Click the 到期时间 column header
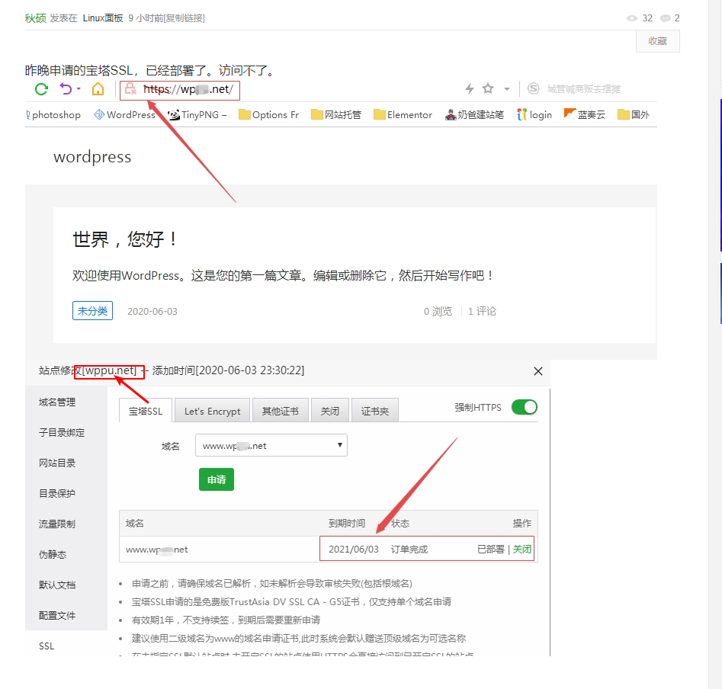Image resolution: width=722 pixels, height=689 pixels. pyautogui.click(x=347, y=524)
